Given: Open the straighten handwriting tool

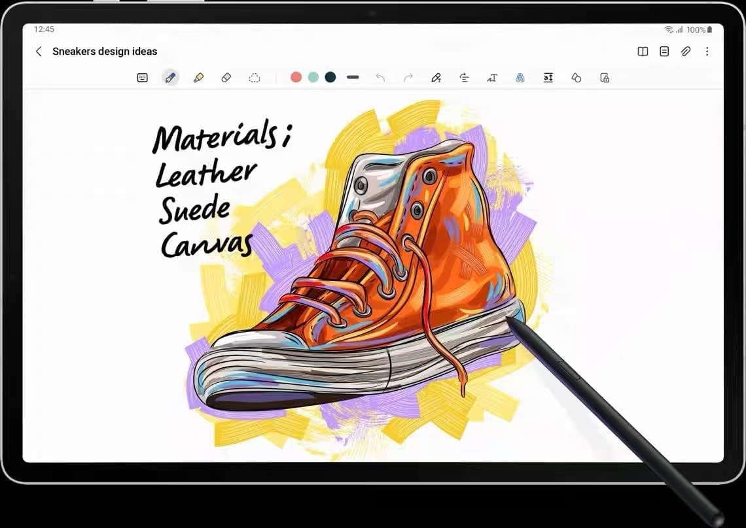Looking at the screenshot, I should coord(465,77).
